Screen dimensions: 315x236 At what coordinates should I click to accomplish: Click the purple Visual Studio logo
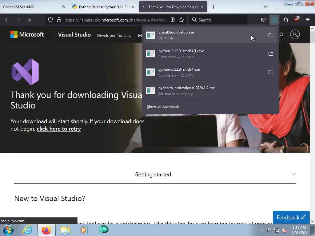pyautogui.click(x=25, y=72)
